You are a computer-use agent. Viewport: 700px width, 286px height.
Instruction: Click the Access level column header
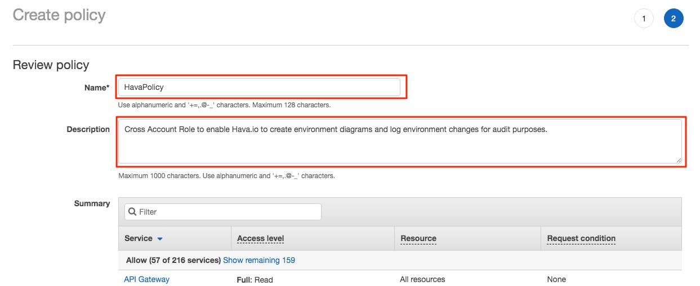pos(260,238)
